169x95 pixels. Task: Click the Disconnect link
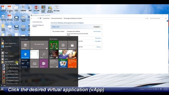pyautogui.click(x=98, y=38)
